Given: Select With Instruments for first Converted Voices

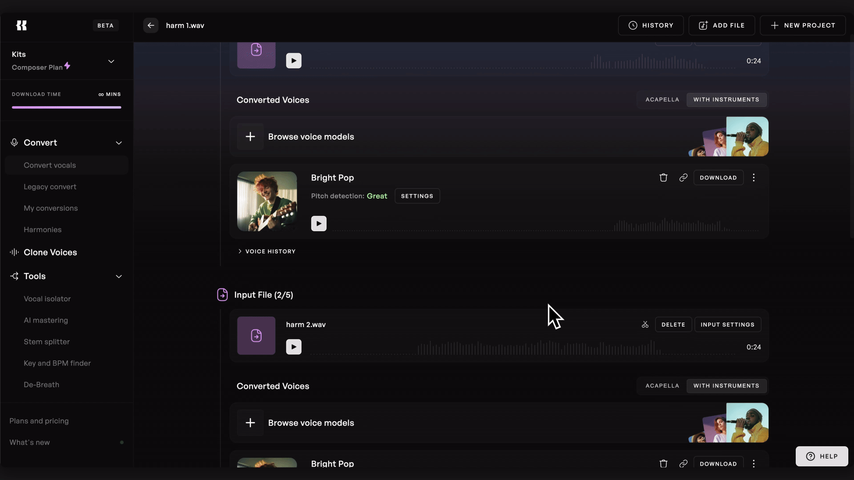Looking at the screenshot, I should [x=726, y=100].
